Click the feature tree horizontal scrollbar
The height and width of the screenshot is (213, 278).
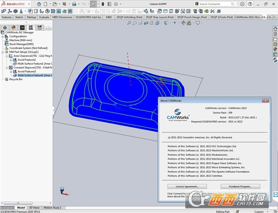(18, 203)
